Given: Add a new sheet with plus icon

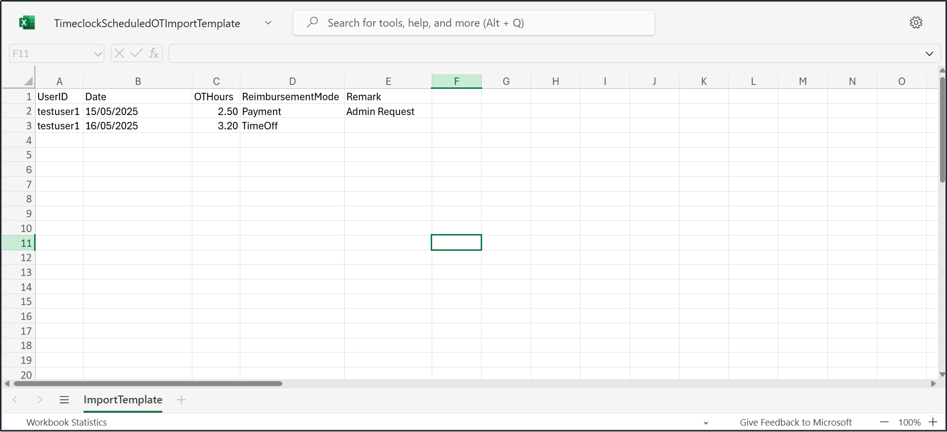Looking at the screenshot, I should tap(181, 400).
